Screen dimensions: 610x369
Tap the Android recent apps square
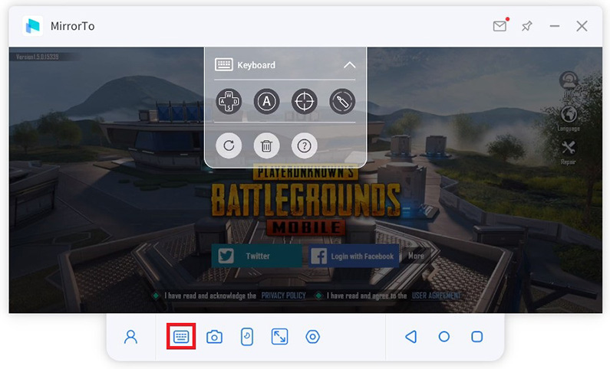477,336
